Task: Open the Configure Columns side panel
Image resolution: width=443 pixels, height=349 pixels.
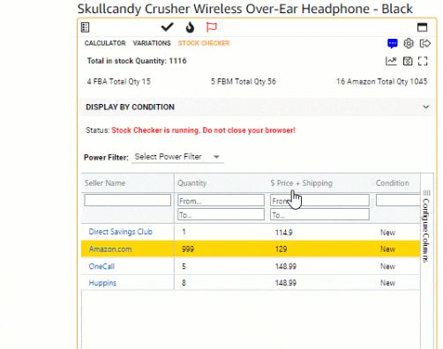Action: 426,226
